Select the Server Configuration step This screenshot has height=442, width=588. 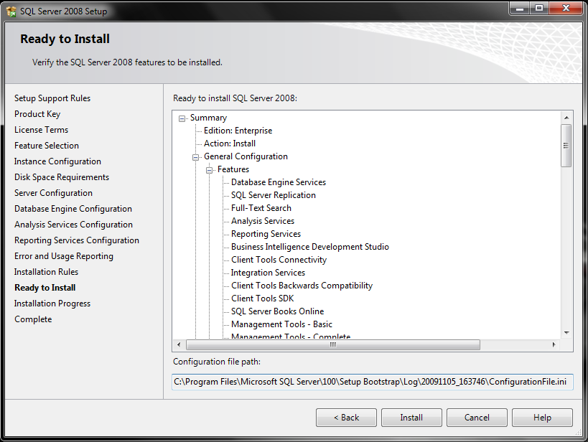coord(53,193)
